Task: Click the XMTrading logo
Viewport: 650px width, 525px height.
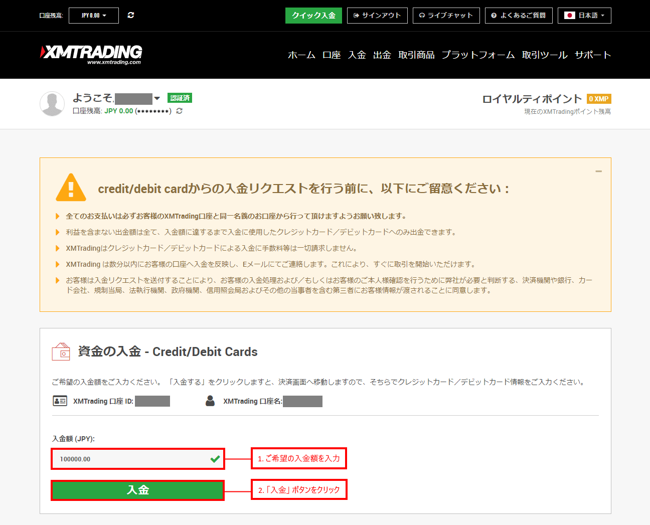Action: tap(91, 55)
